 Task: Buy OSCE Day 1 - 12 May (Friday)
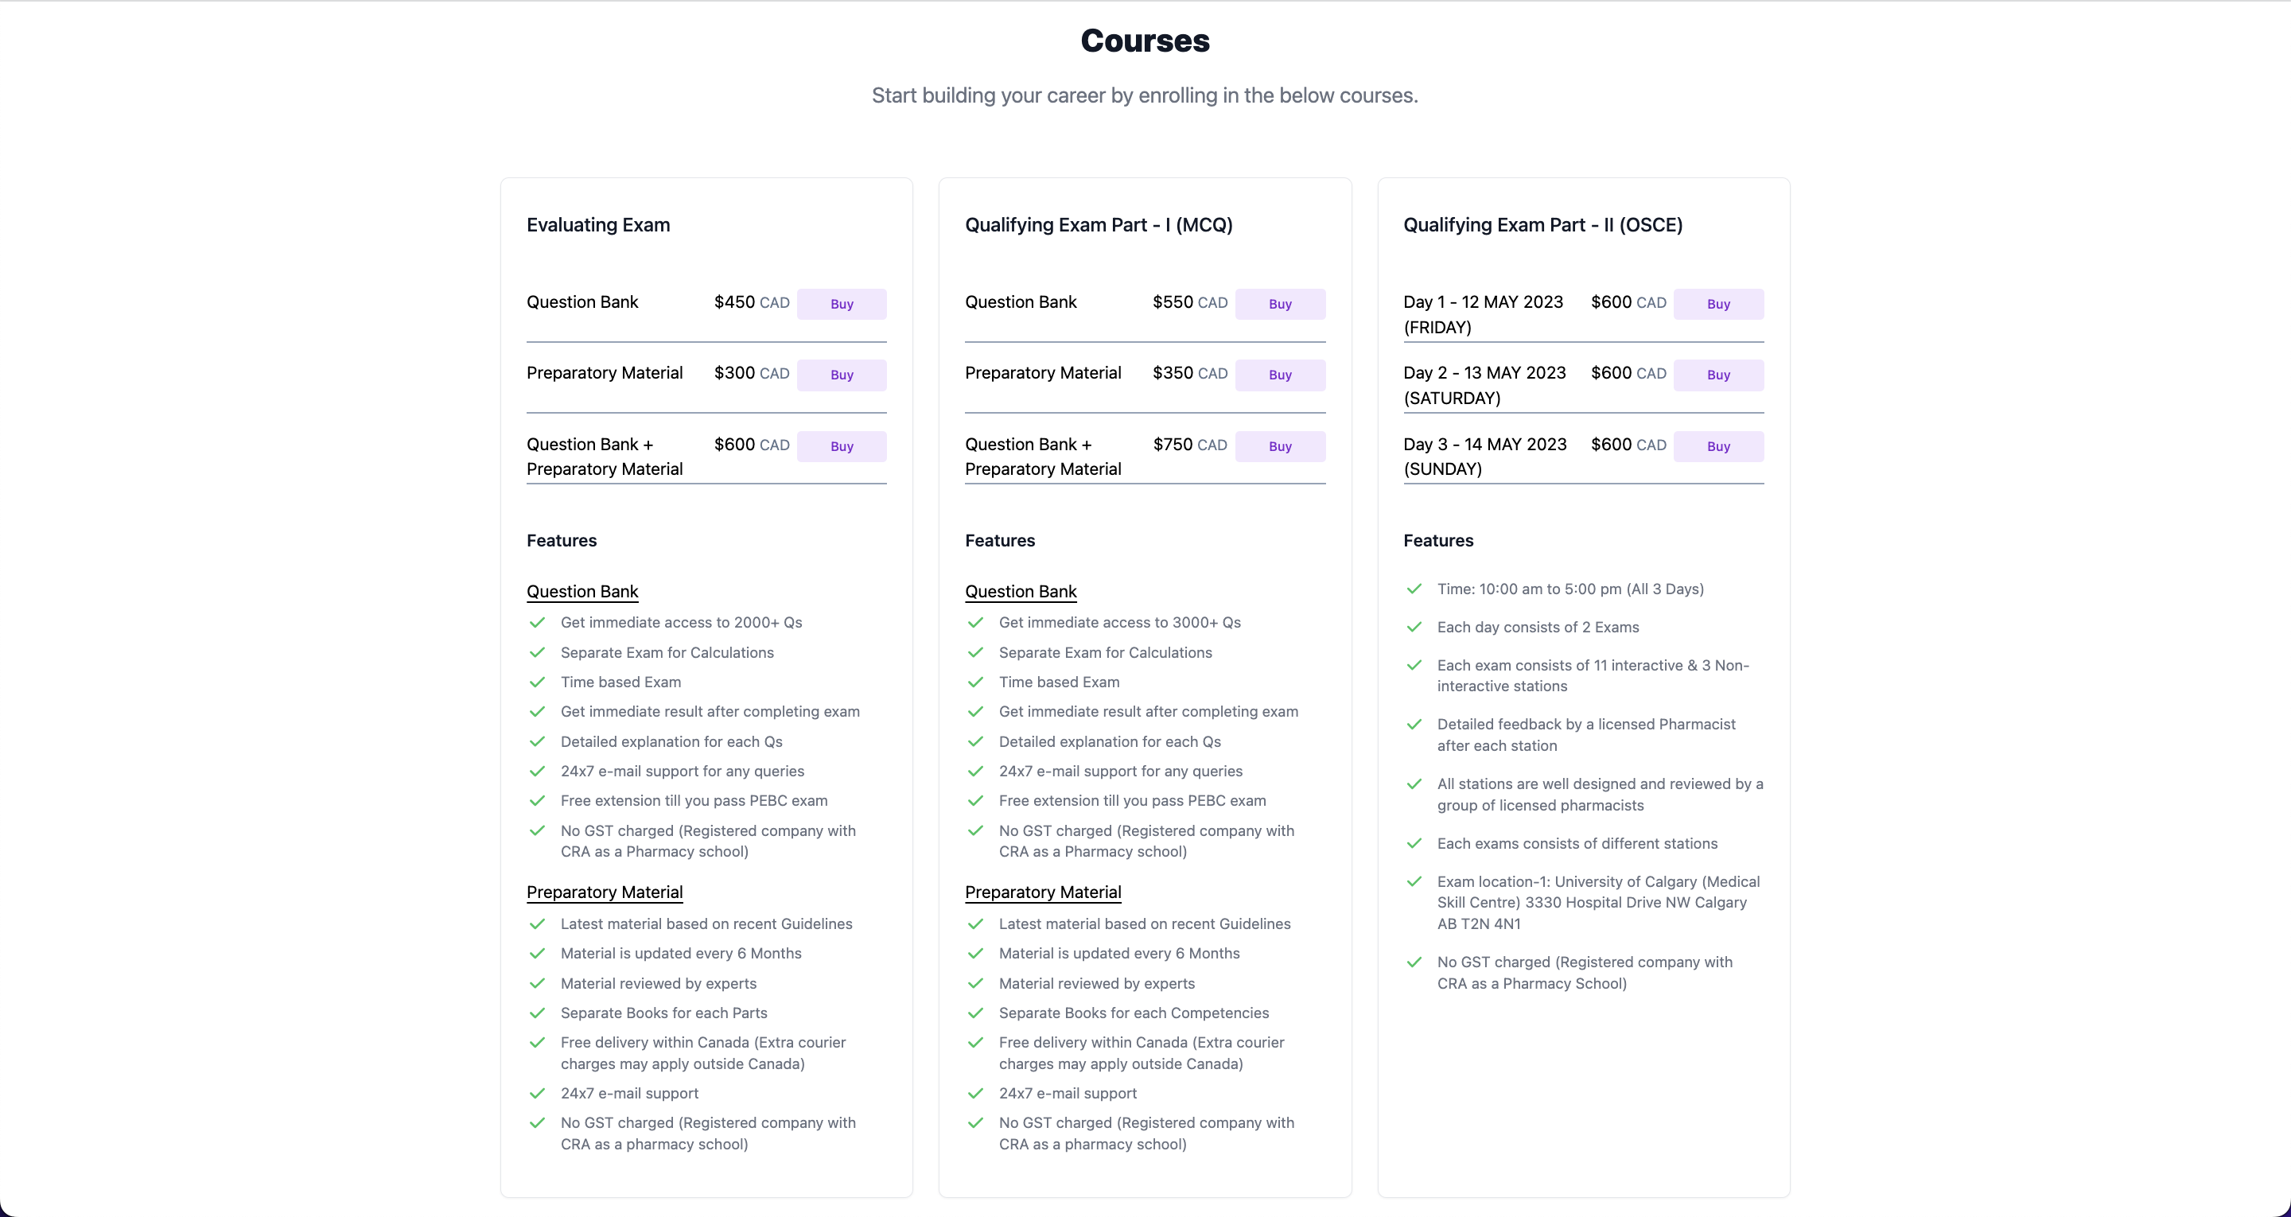1718,304
